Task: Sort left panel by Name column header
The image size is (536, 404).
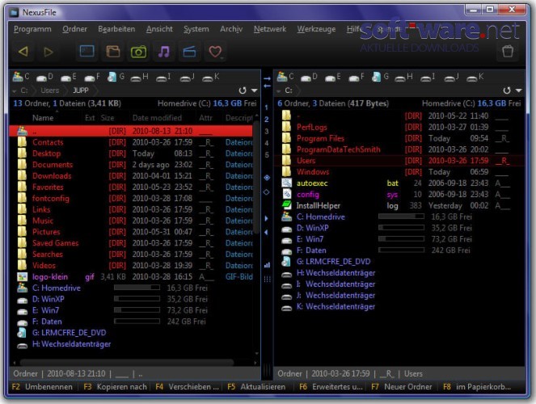Action: coord(43,118)
